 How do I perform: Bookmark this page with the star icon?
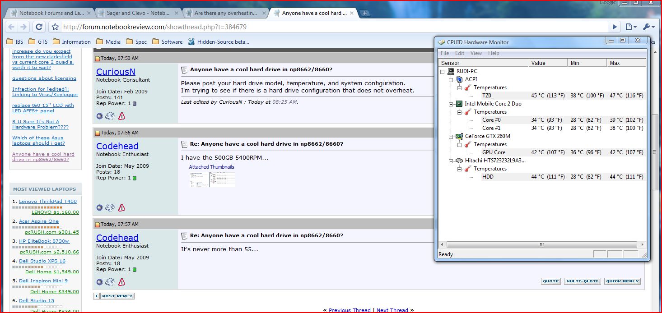click(x=55, y=27)
